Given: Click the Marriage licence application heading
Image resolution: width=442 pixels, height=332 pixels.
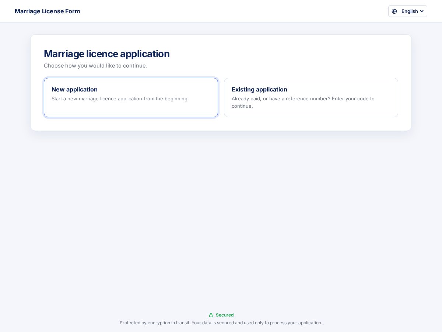Looking at the screenshot, I should coord(107,54).
